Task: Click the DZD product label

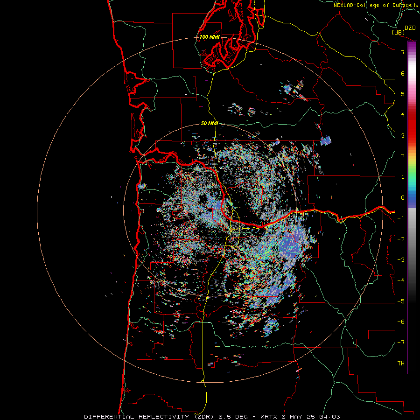Action: tap(410, 28)
